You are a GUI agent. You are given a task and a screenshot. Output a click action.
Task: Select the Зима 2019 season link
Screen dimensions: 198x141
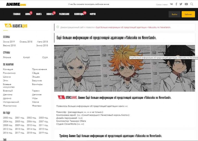[9, 42]
